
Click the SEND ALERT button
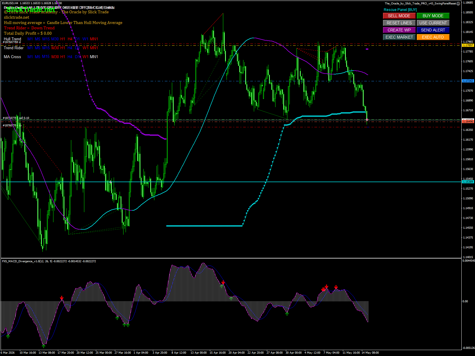[x=433, y=30]
